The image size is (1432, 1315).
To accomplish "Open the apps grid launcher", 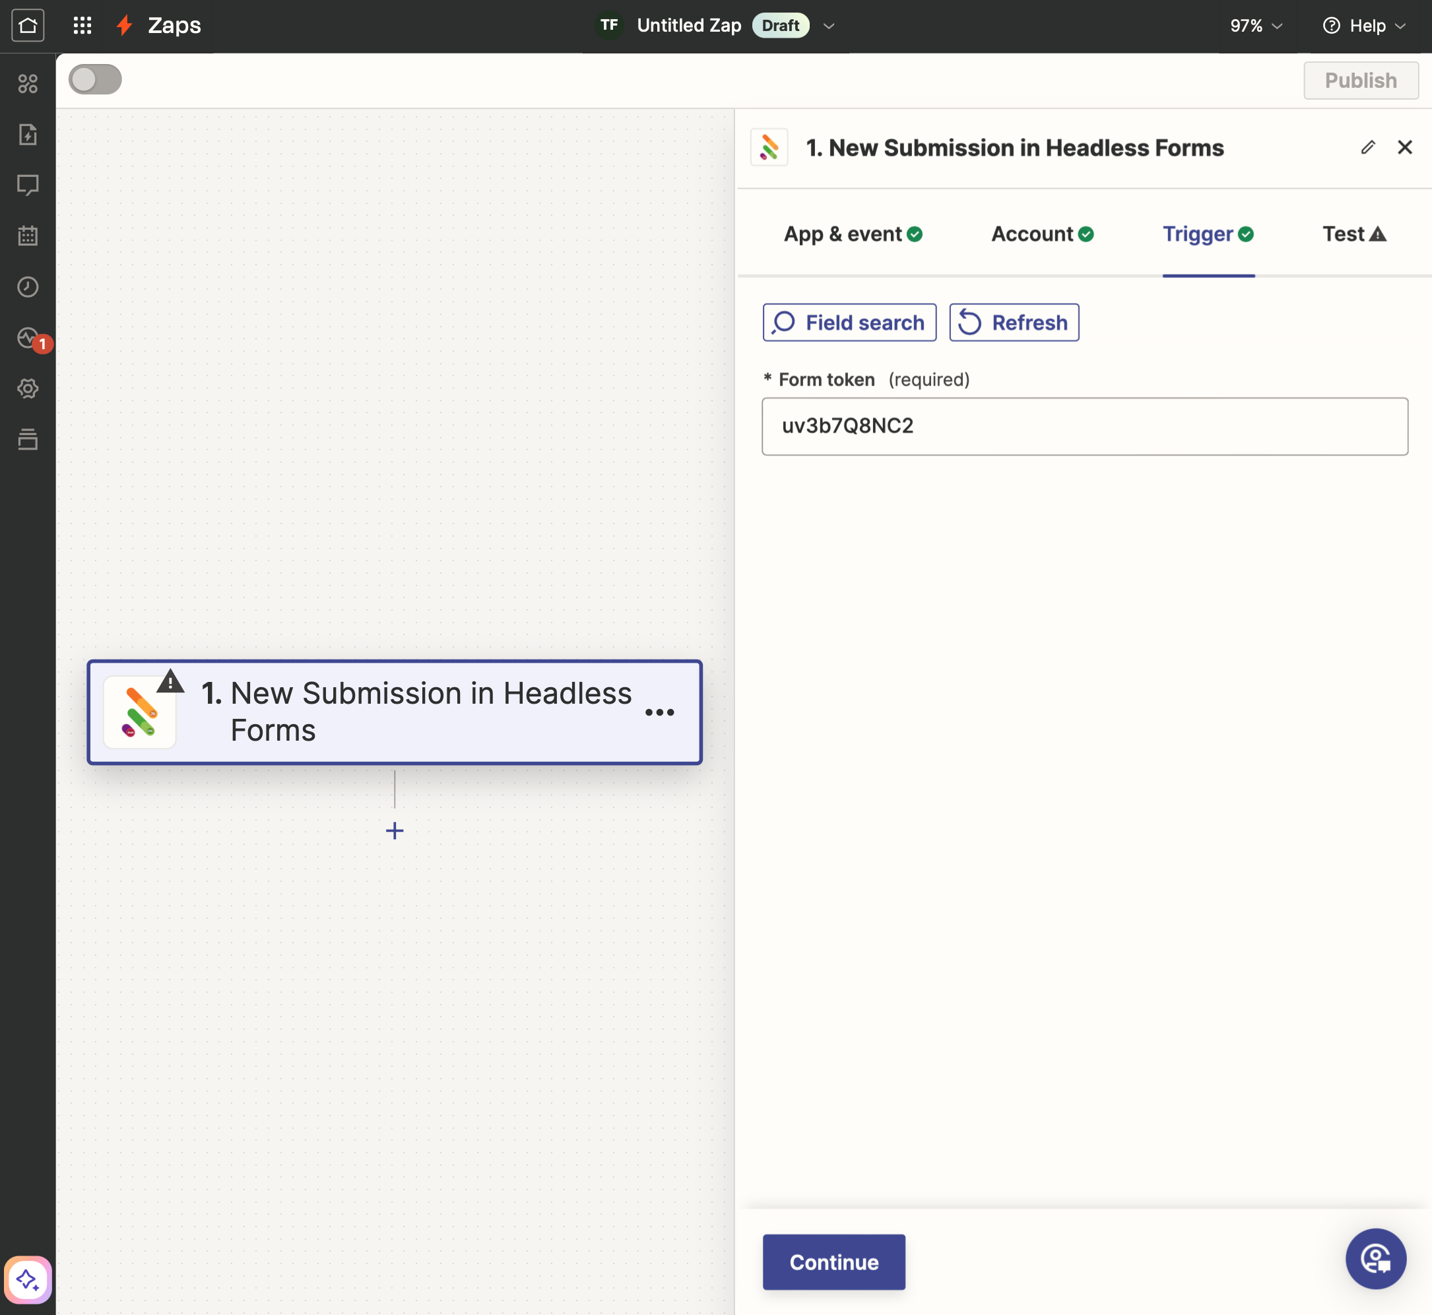I will click(82, 26).
